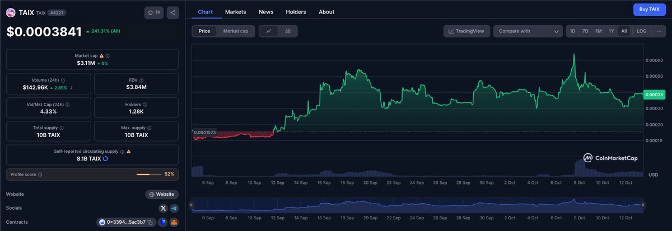Open the TradingView chart button
This screenshot has height=231, width=672.
[467, 31]
